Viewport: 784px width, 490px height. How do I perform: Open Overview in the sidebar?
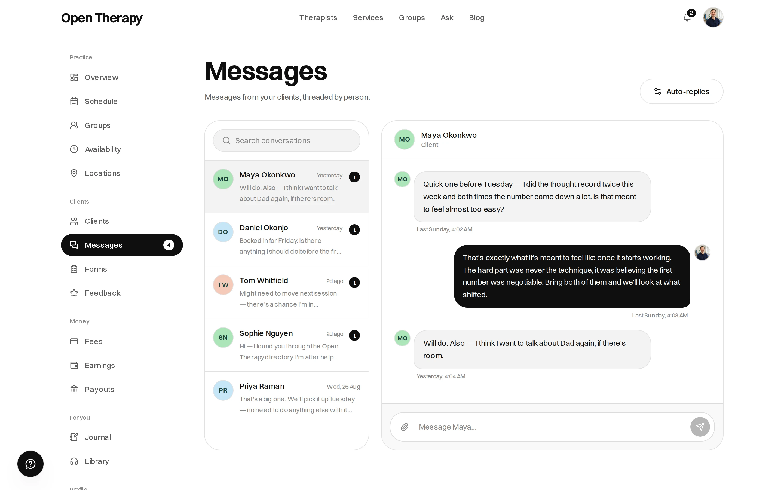tap(122, 78)
